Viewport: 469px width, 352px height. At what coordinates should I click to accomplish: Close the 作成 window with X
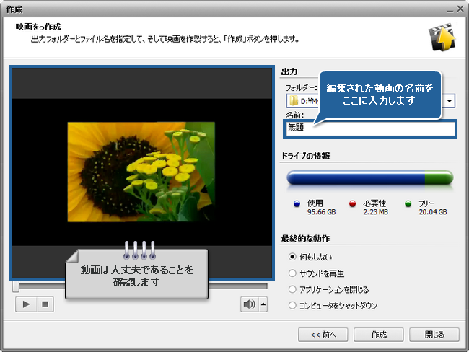pyautogui.click(x=460, y=9)
